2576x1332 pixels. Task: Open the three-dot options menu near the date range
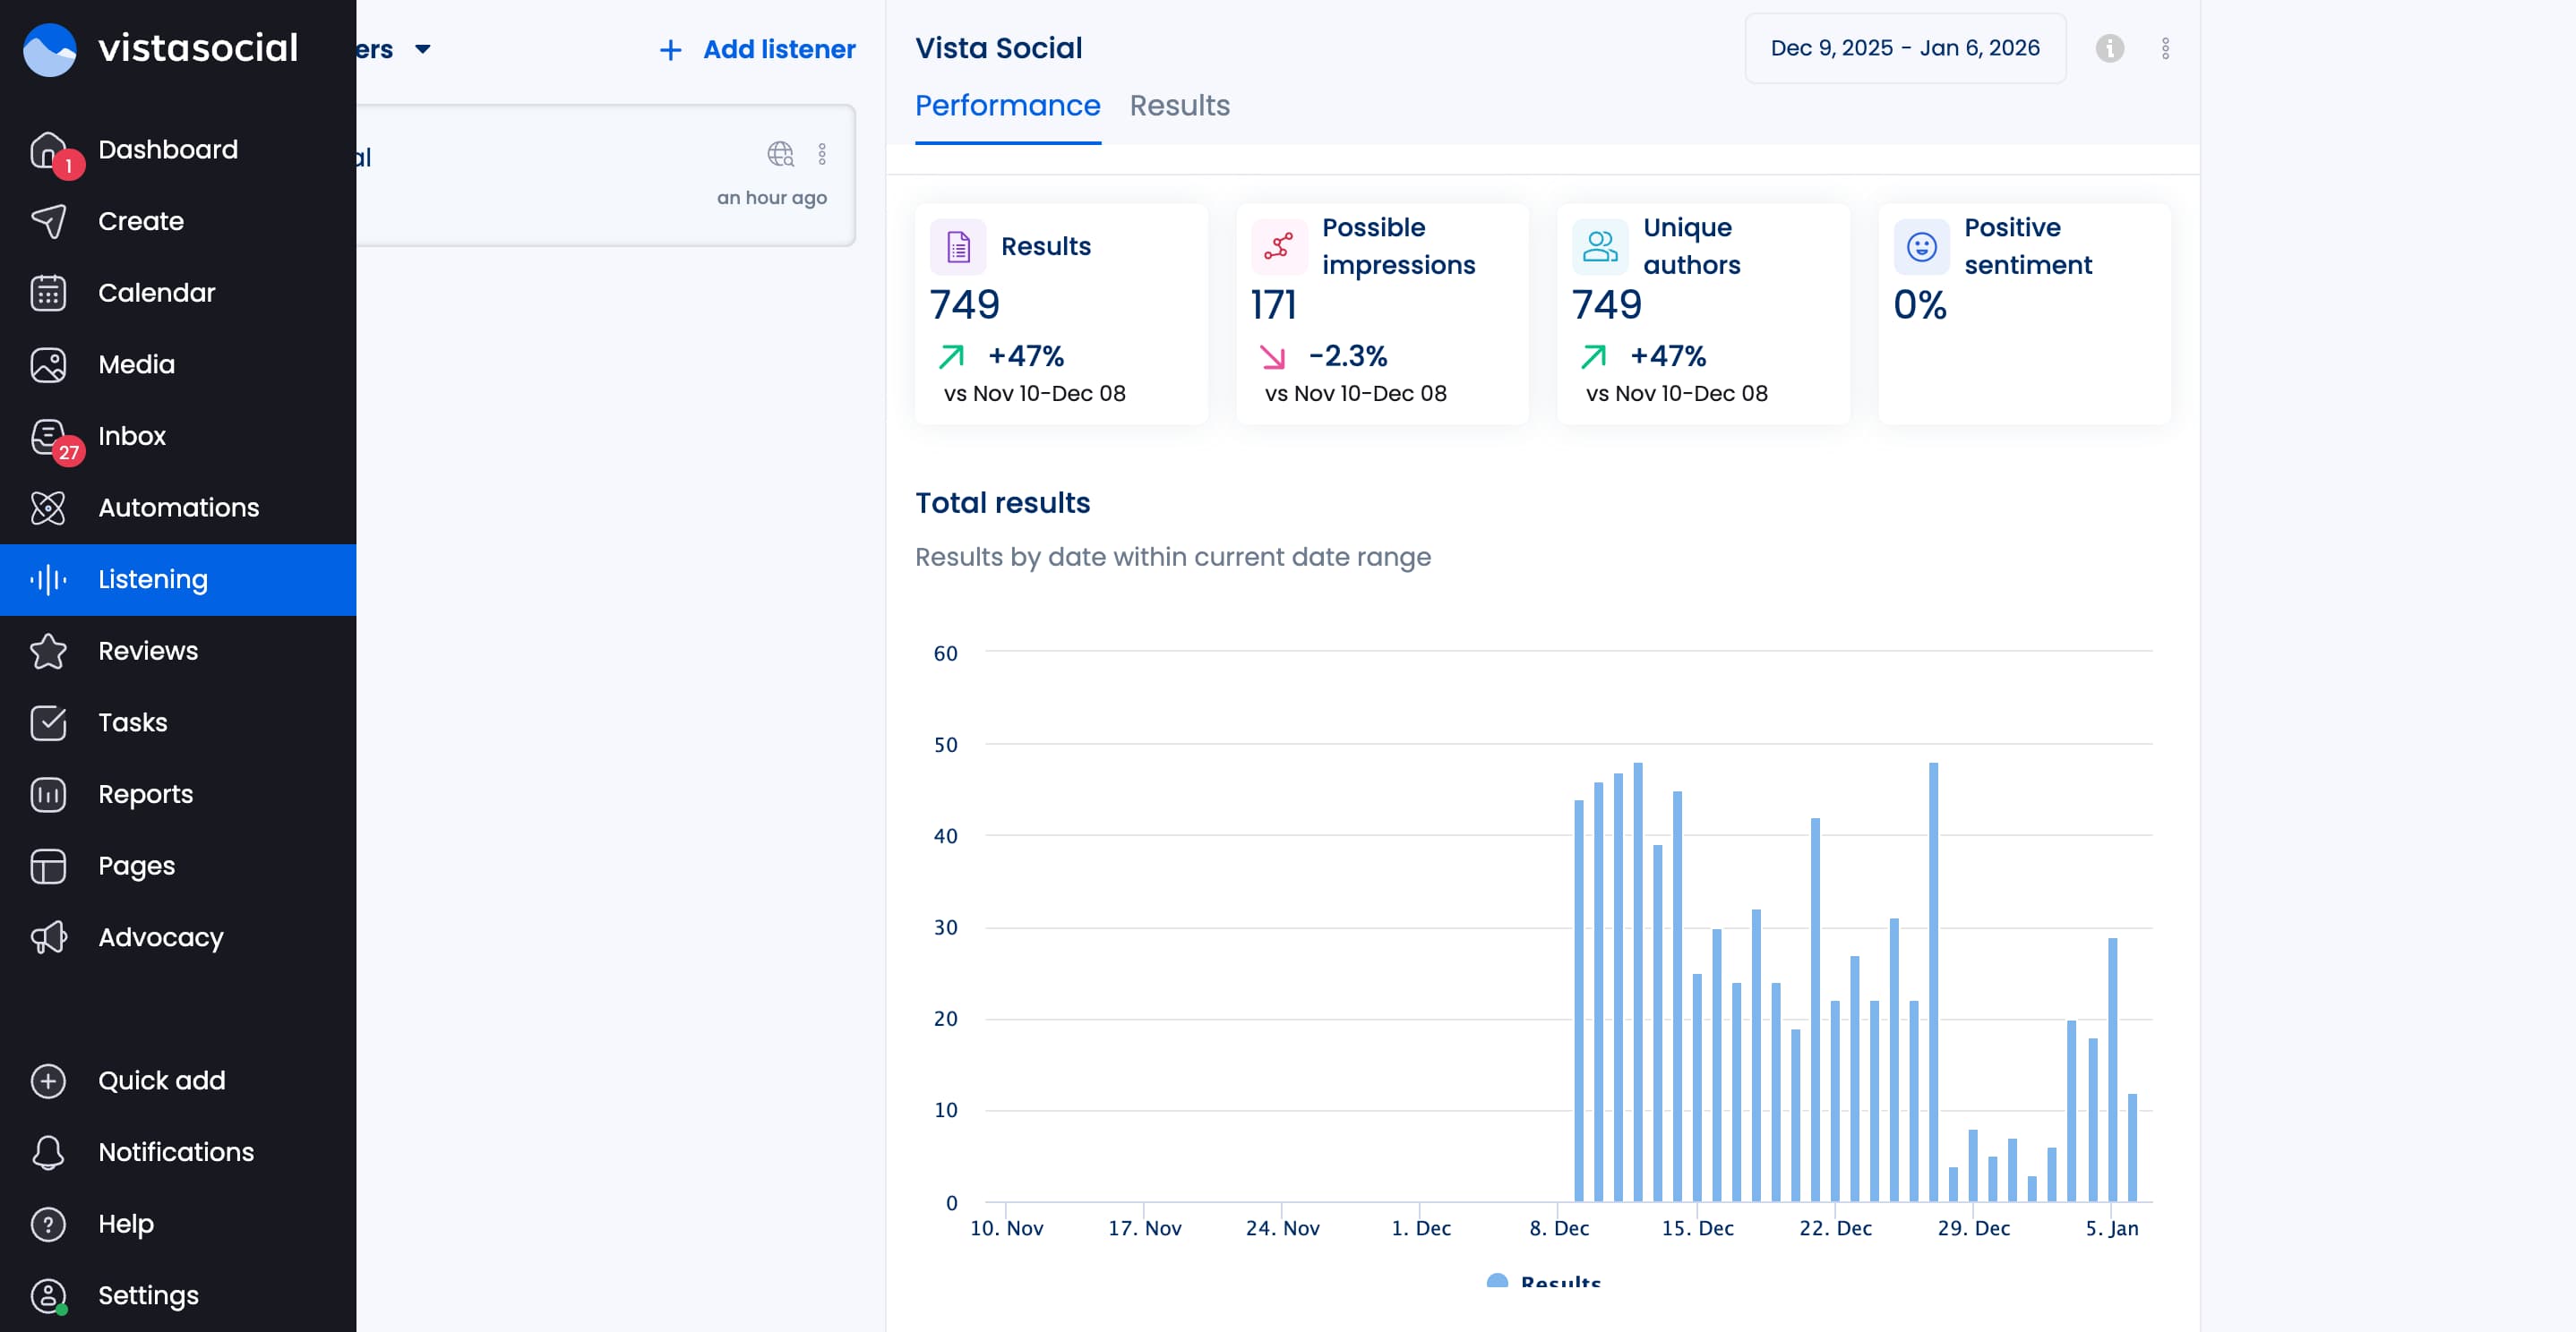pos(2166,47)
